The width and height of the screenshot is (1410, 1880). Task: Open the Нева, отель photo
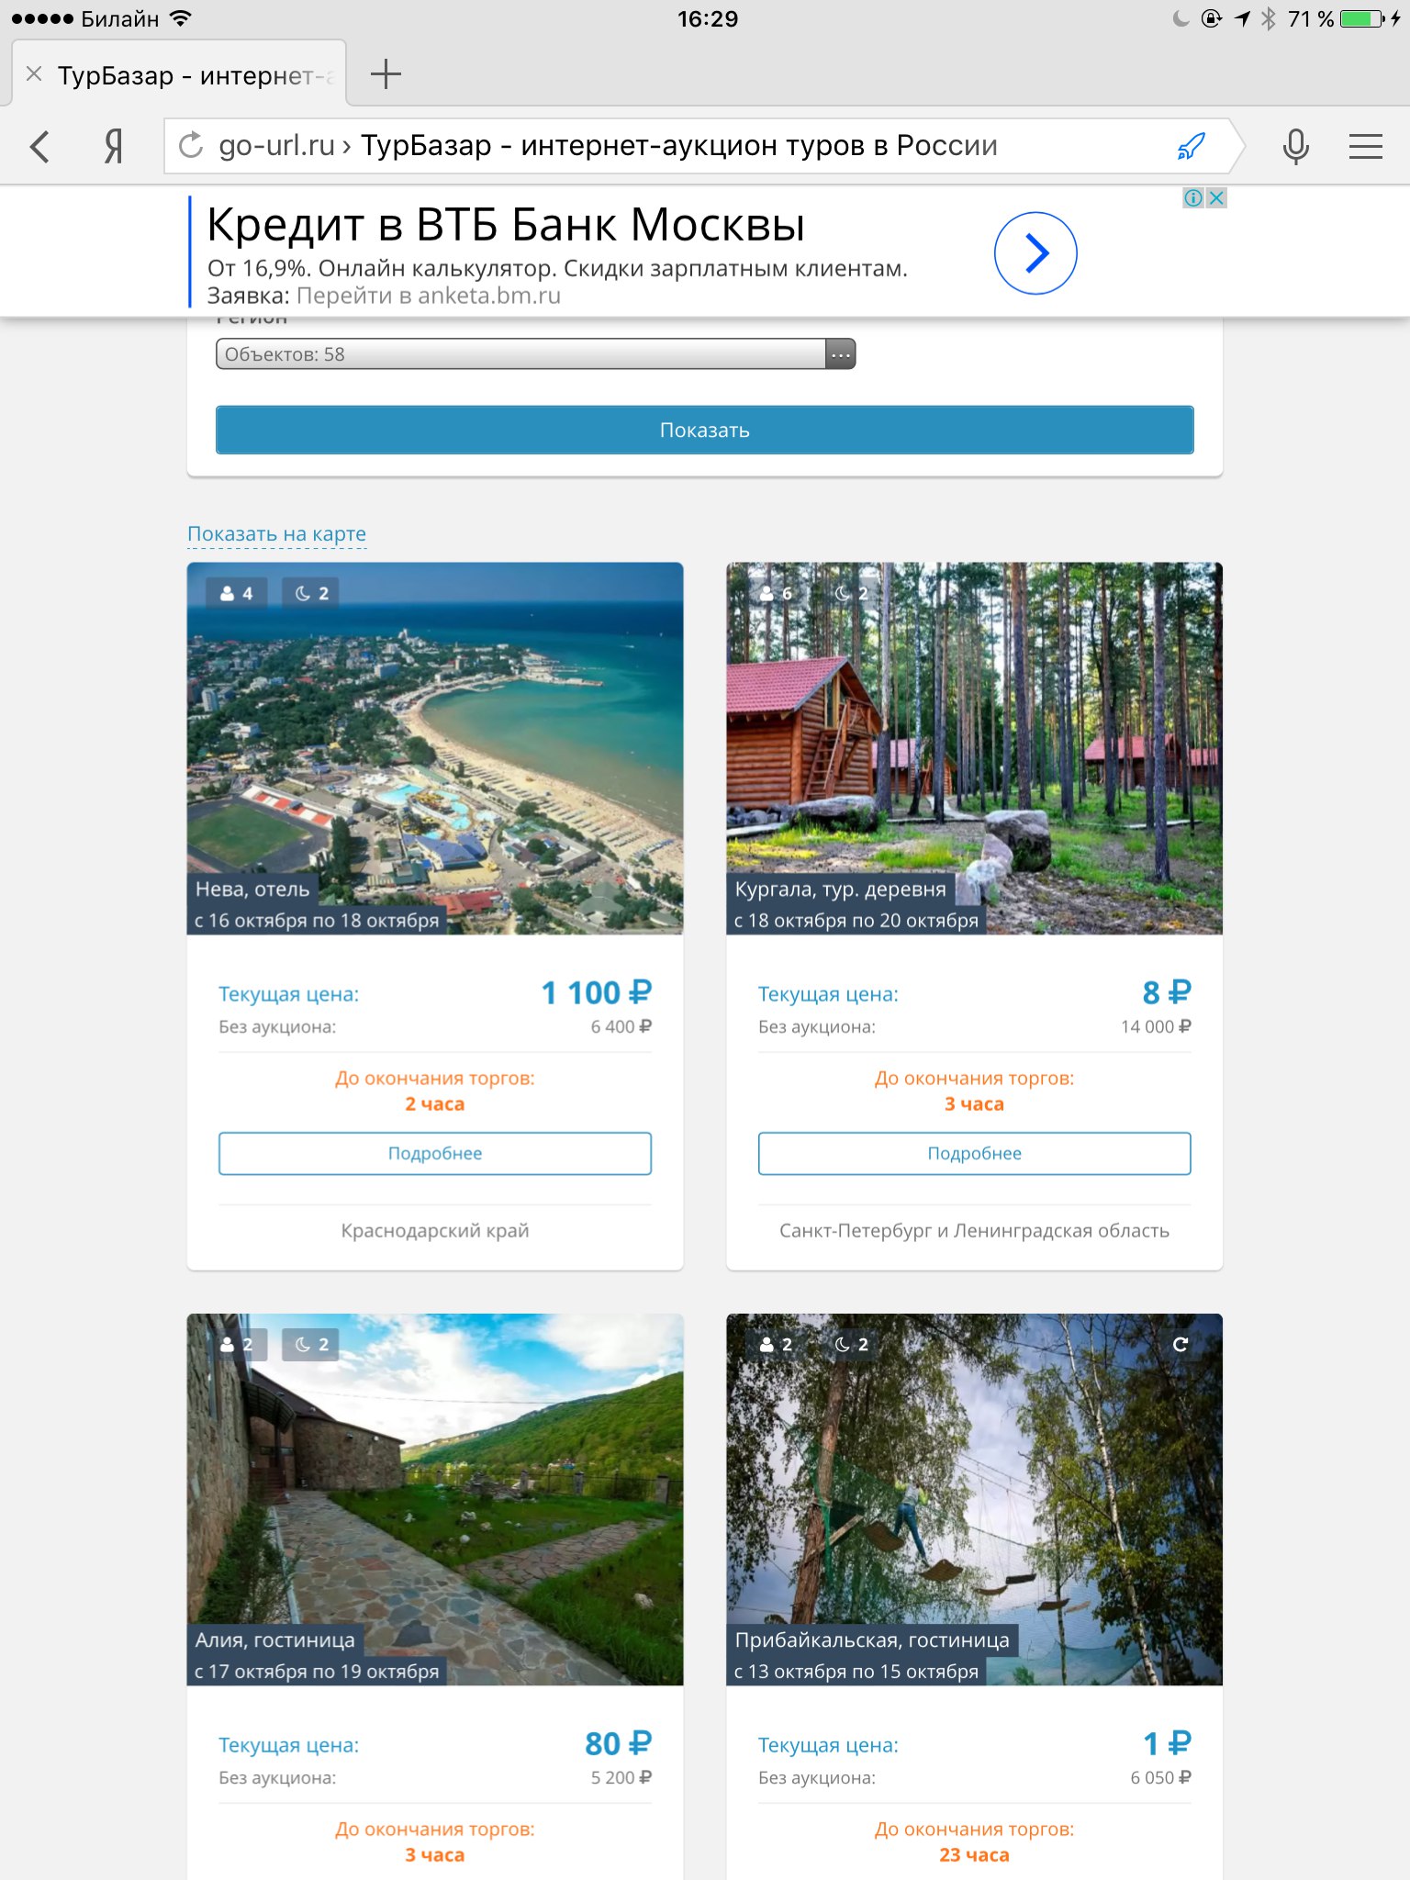pos(434,748)
